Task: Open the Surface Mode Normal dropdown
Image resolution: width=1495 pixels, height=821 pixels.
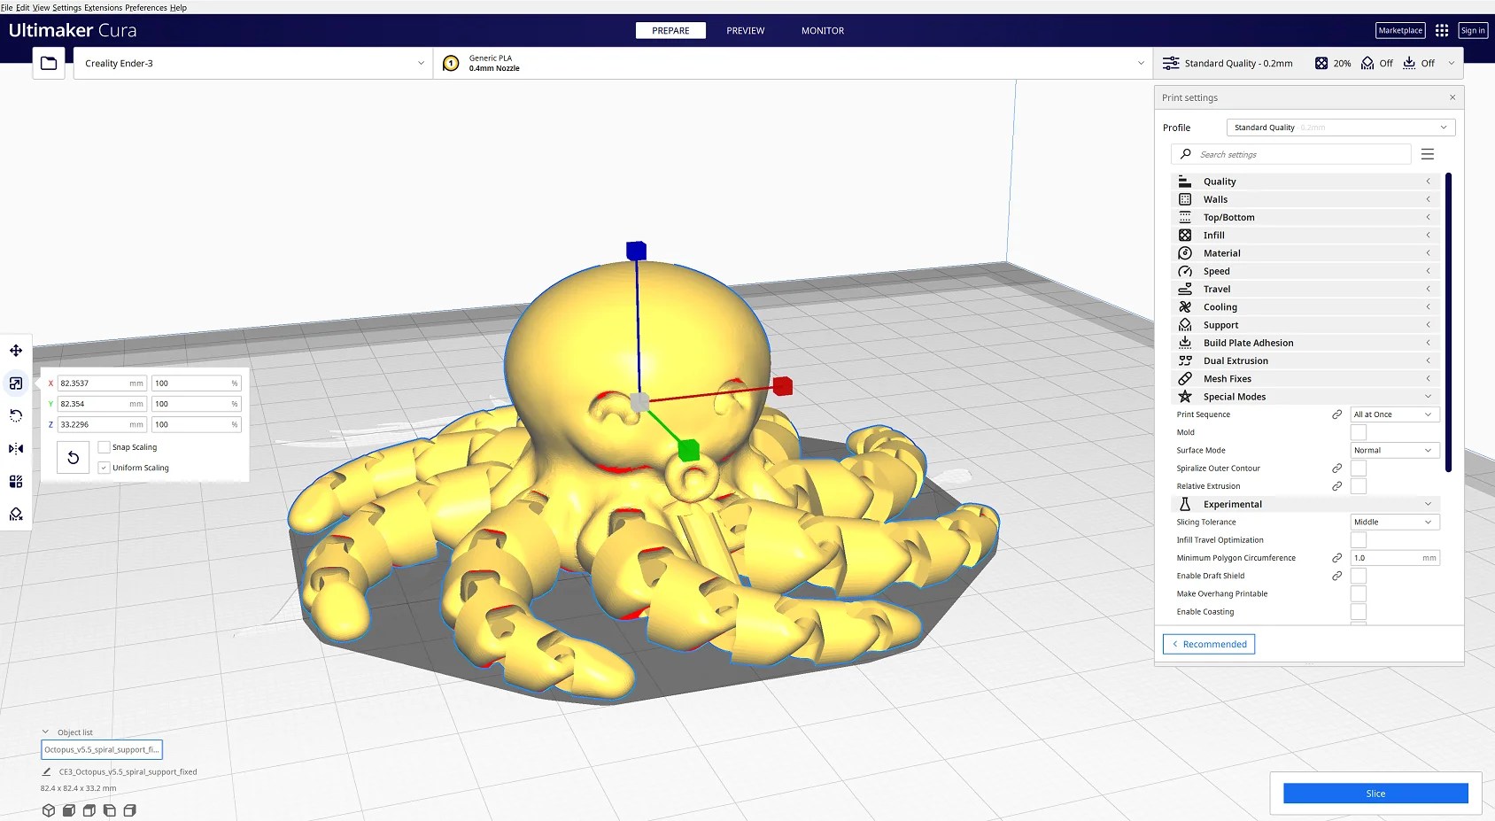Action: point(1395,450)
